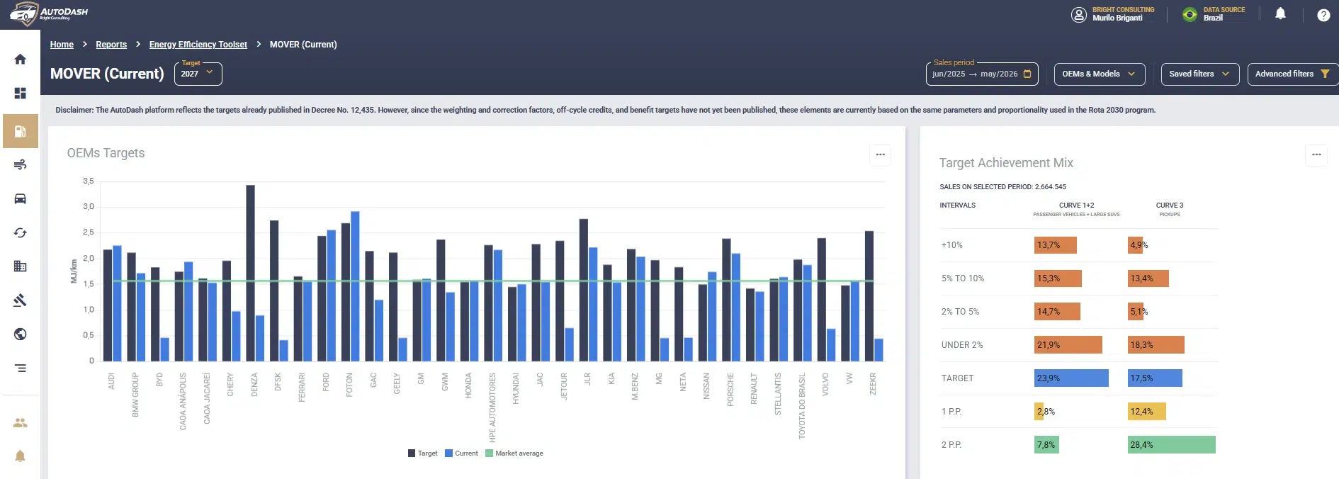Open the wind emissions icon in sidebar
The width and height of the screenshot is (1339, 479).
[20, 165]
